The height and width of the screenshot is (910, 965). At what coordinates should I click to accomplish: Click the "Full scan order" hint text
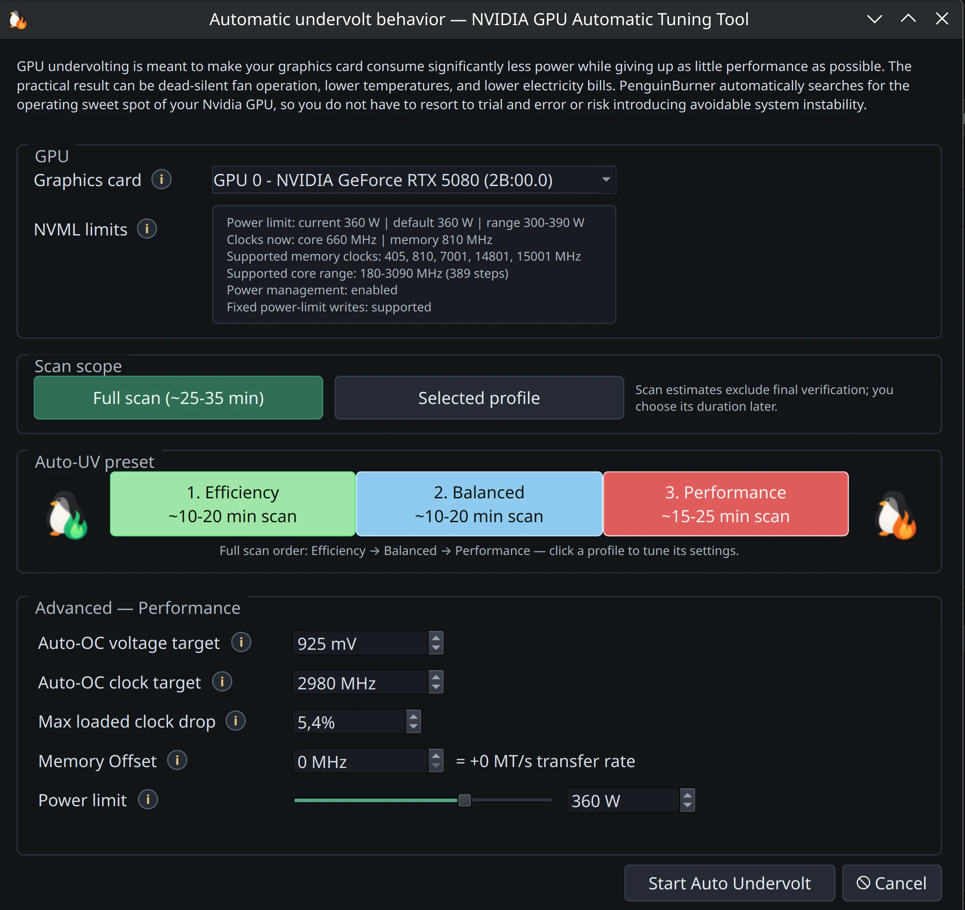(479, 550)
